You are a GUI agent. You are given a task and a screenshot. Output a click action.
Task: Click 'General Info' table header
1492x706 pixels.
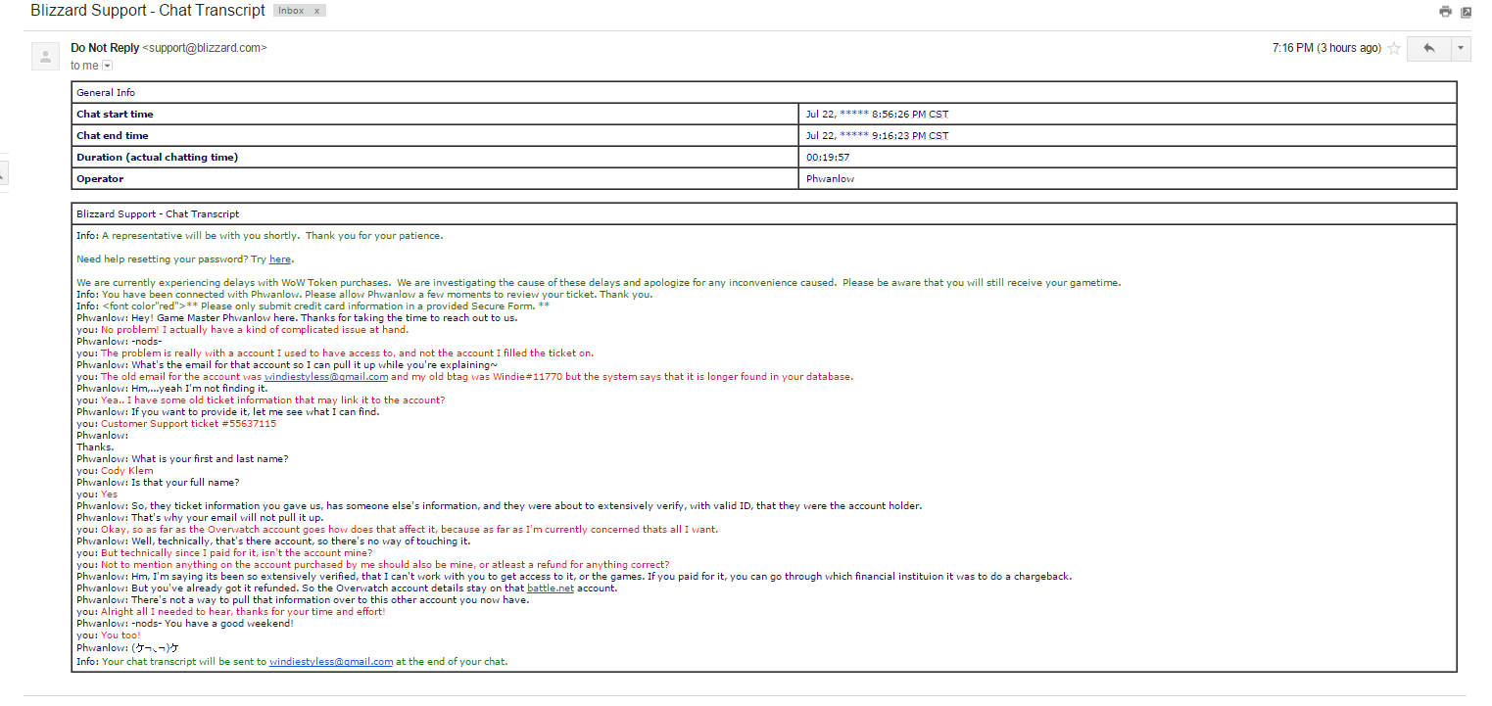pyautogui.click(x=765, y=93)
